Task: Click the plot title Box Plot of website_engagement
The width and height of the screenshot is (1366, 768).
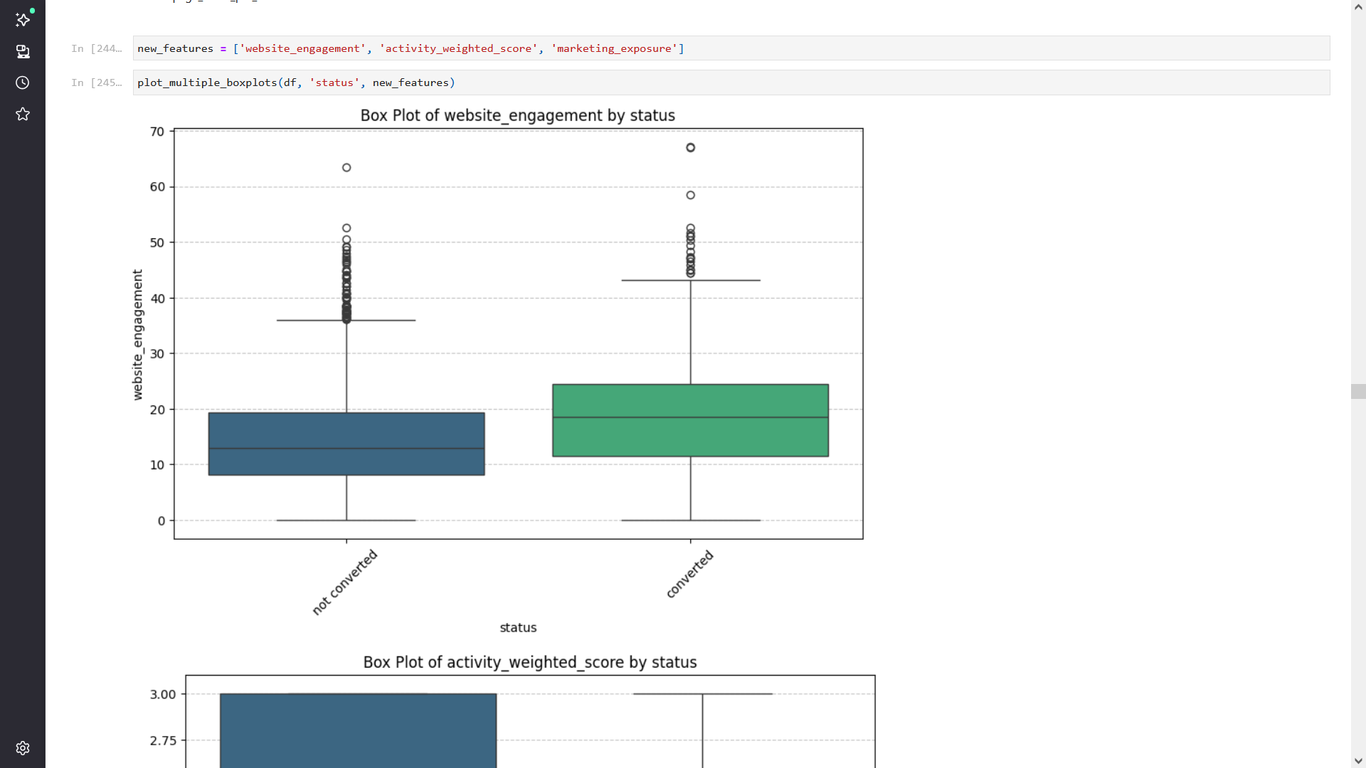Action: (517, 115)
